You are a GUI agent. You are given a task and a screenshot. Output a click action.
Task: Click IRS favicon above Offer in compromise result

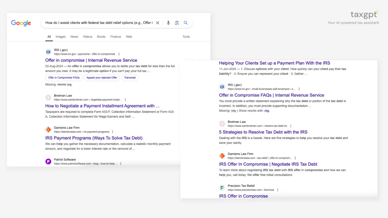[x=48, y=52]
